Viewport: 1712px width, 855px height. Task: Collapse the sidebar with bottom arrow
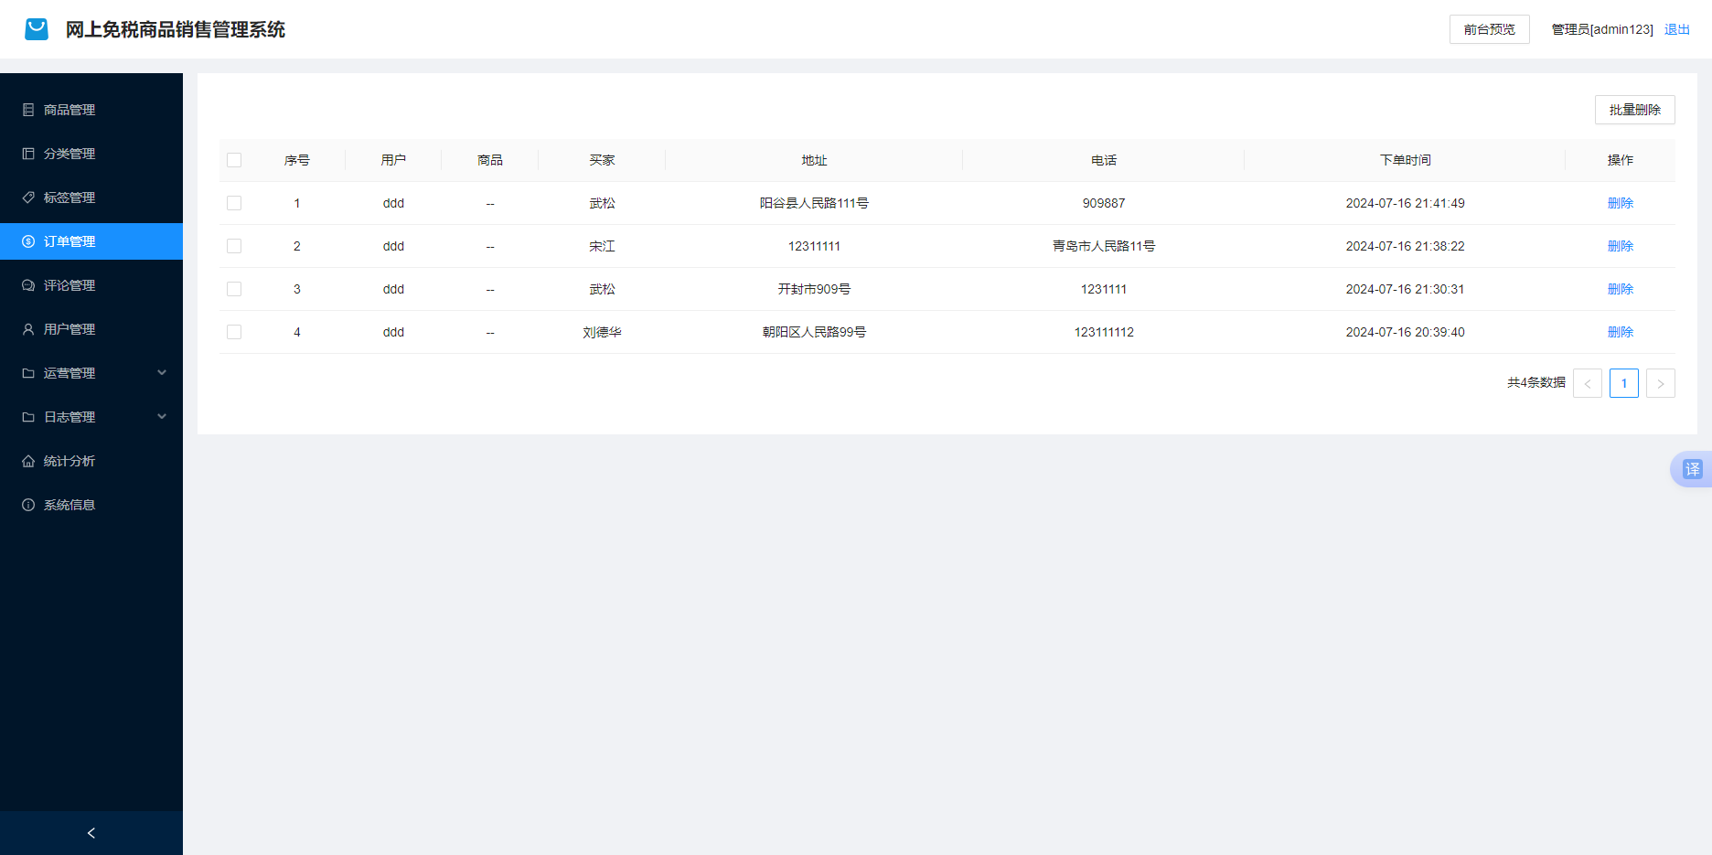91,833
